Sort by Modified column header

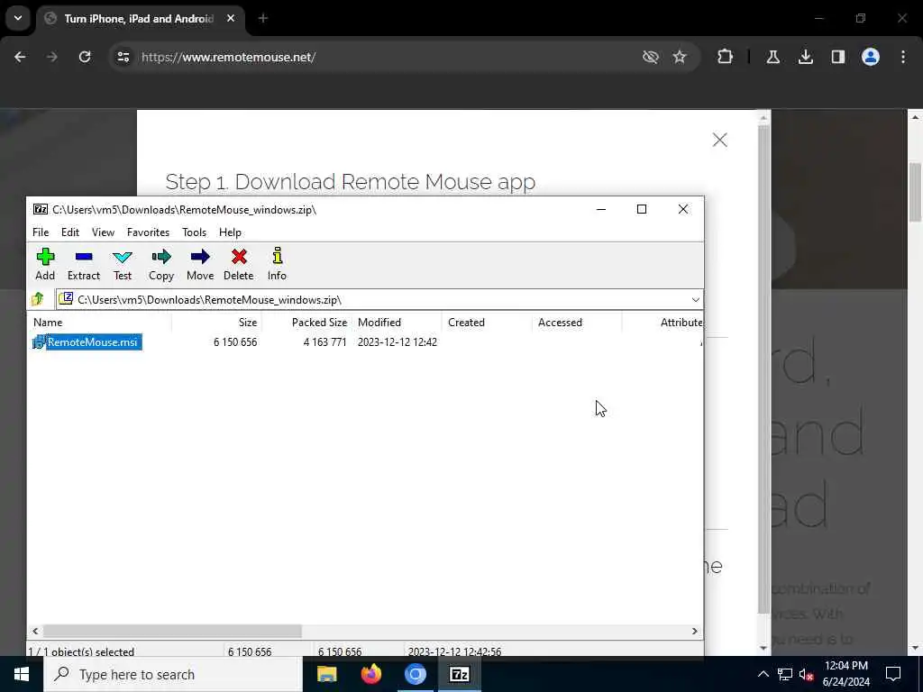tap(398, 323)
